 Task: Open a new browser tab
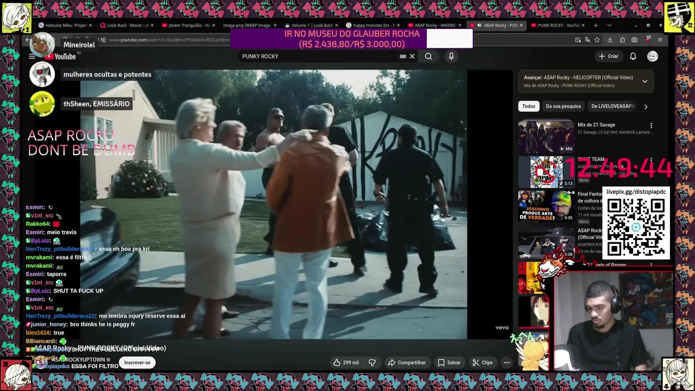click(x=596, y=25)
